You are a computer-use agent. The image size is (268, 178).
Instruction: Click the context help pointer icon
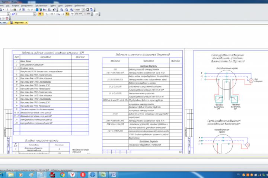tap(54, 10)
